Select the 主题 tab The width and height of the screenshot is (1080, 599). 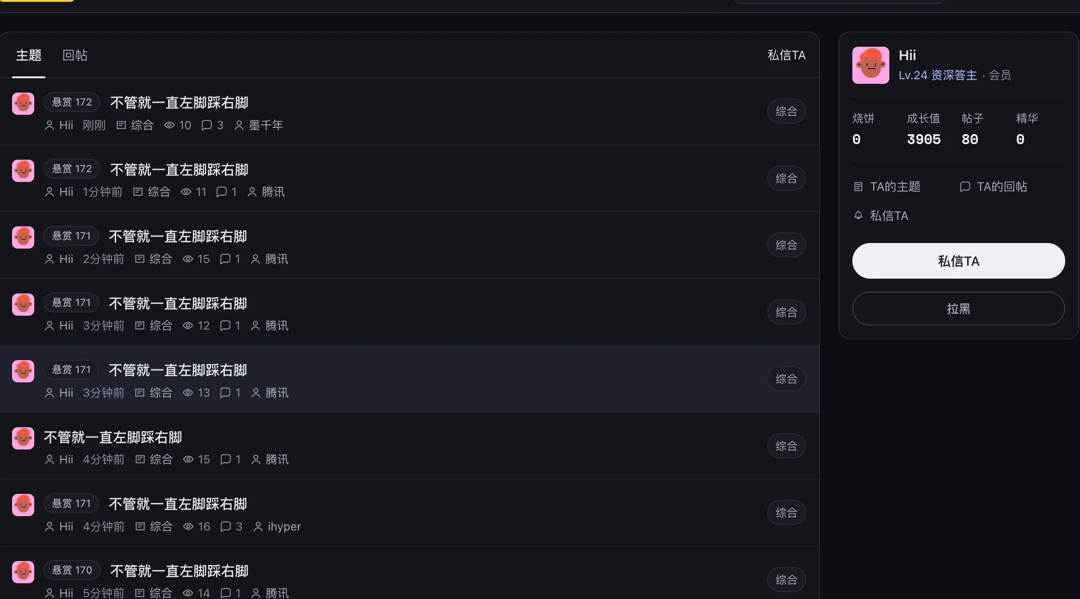(x=29, y=56)
